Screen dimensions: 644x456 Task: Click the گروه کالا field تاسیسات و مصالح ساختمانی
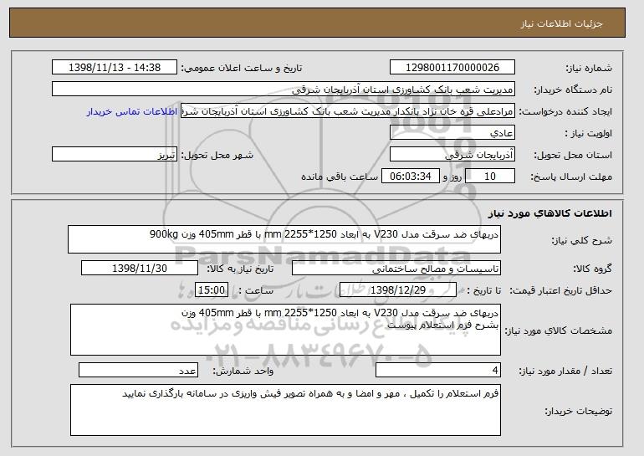point(396,269)
